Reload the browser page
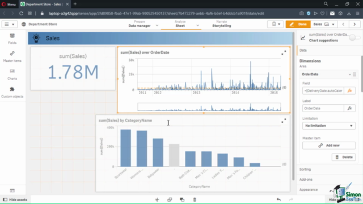The image size is (363, 204). tap(21, 14)
